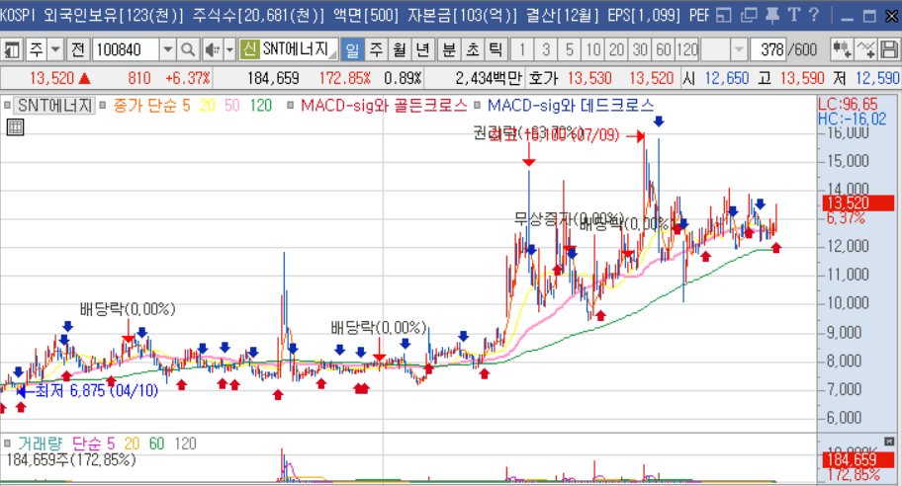The height and width of the screenshot is (486, 902).
Task: Click the 전 button beside stock code
Action: click(77, 49)
